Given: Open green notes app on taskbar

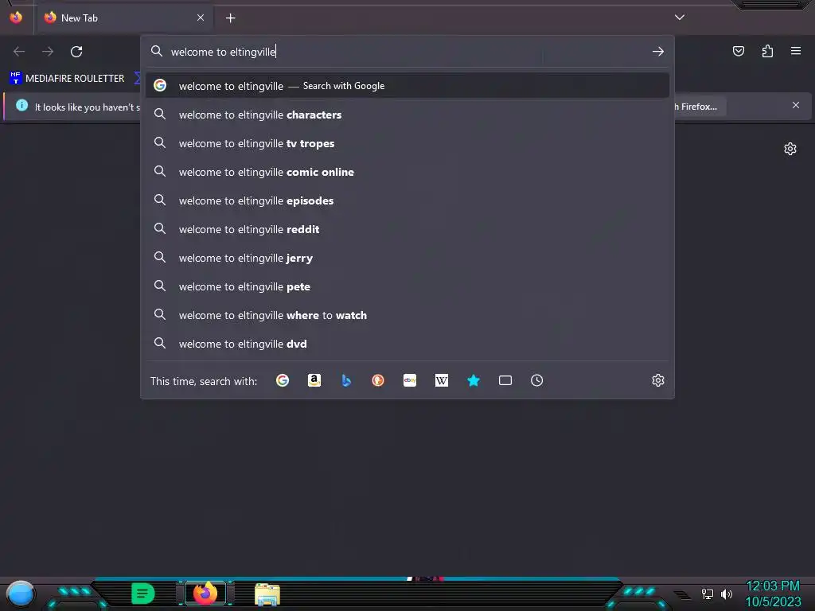Looking at the screenshot, I should tap(143, 593).
